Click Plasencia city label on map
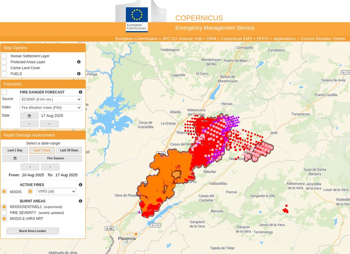Screen dimensions: 350x254 pyautogui.click(x=127, y=239)
